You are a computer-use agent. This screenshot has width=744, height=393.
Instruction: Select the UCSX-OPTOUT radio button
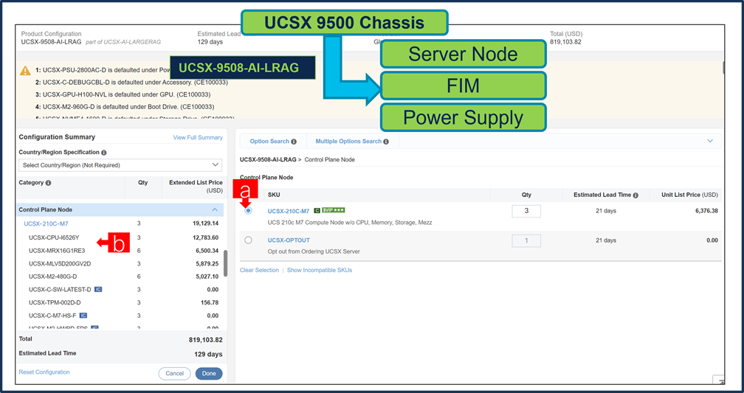248,240
